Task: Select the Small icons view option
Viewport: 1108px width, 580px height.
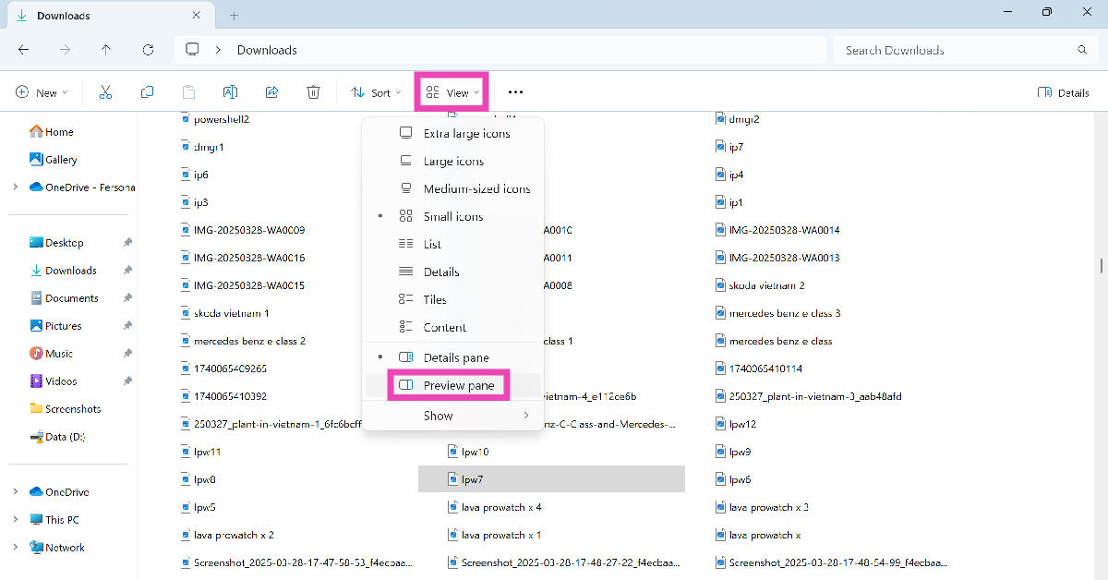Action: (x=452, y=216)
